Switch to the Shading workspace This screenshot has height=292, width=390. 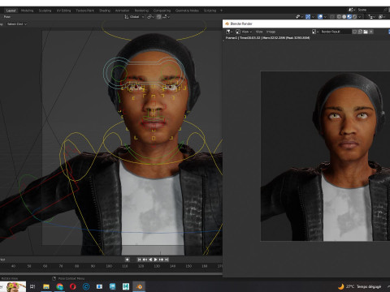click(105, 11)
